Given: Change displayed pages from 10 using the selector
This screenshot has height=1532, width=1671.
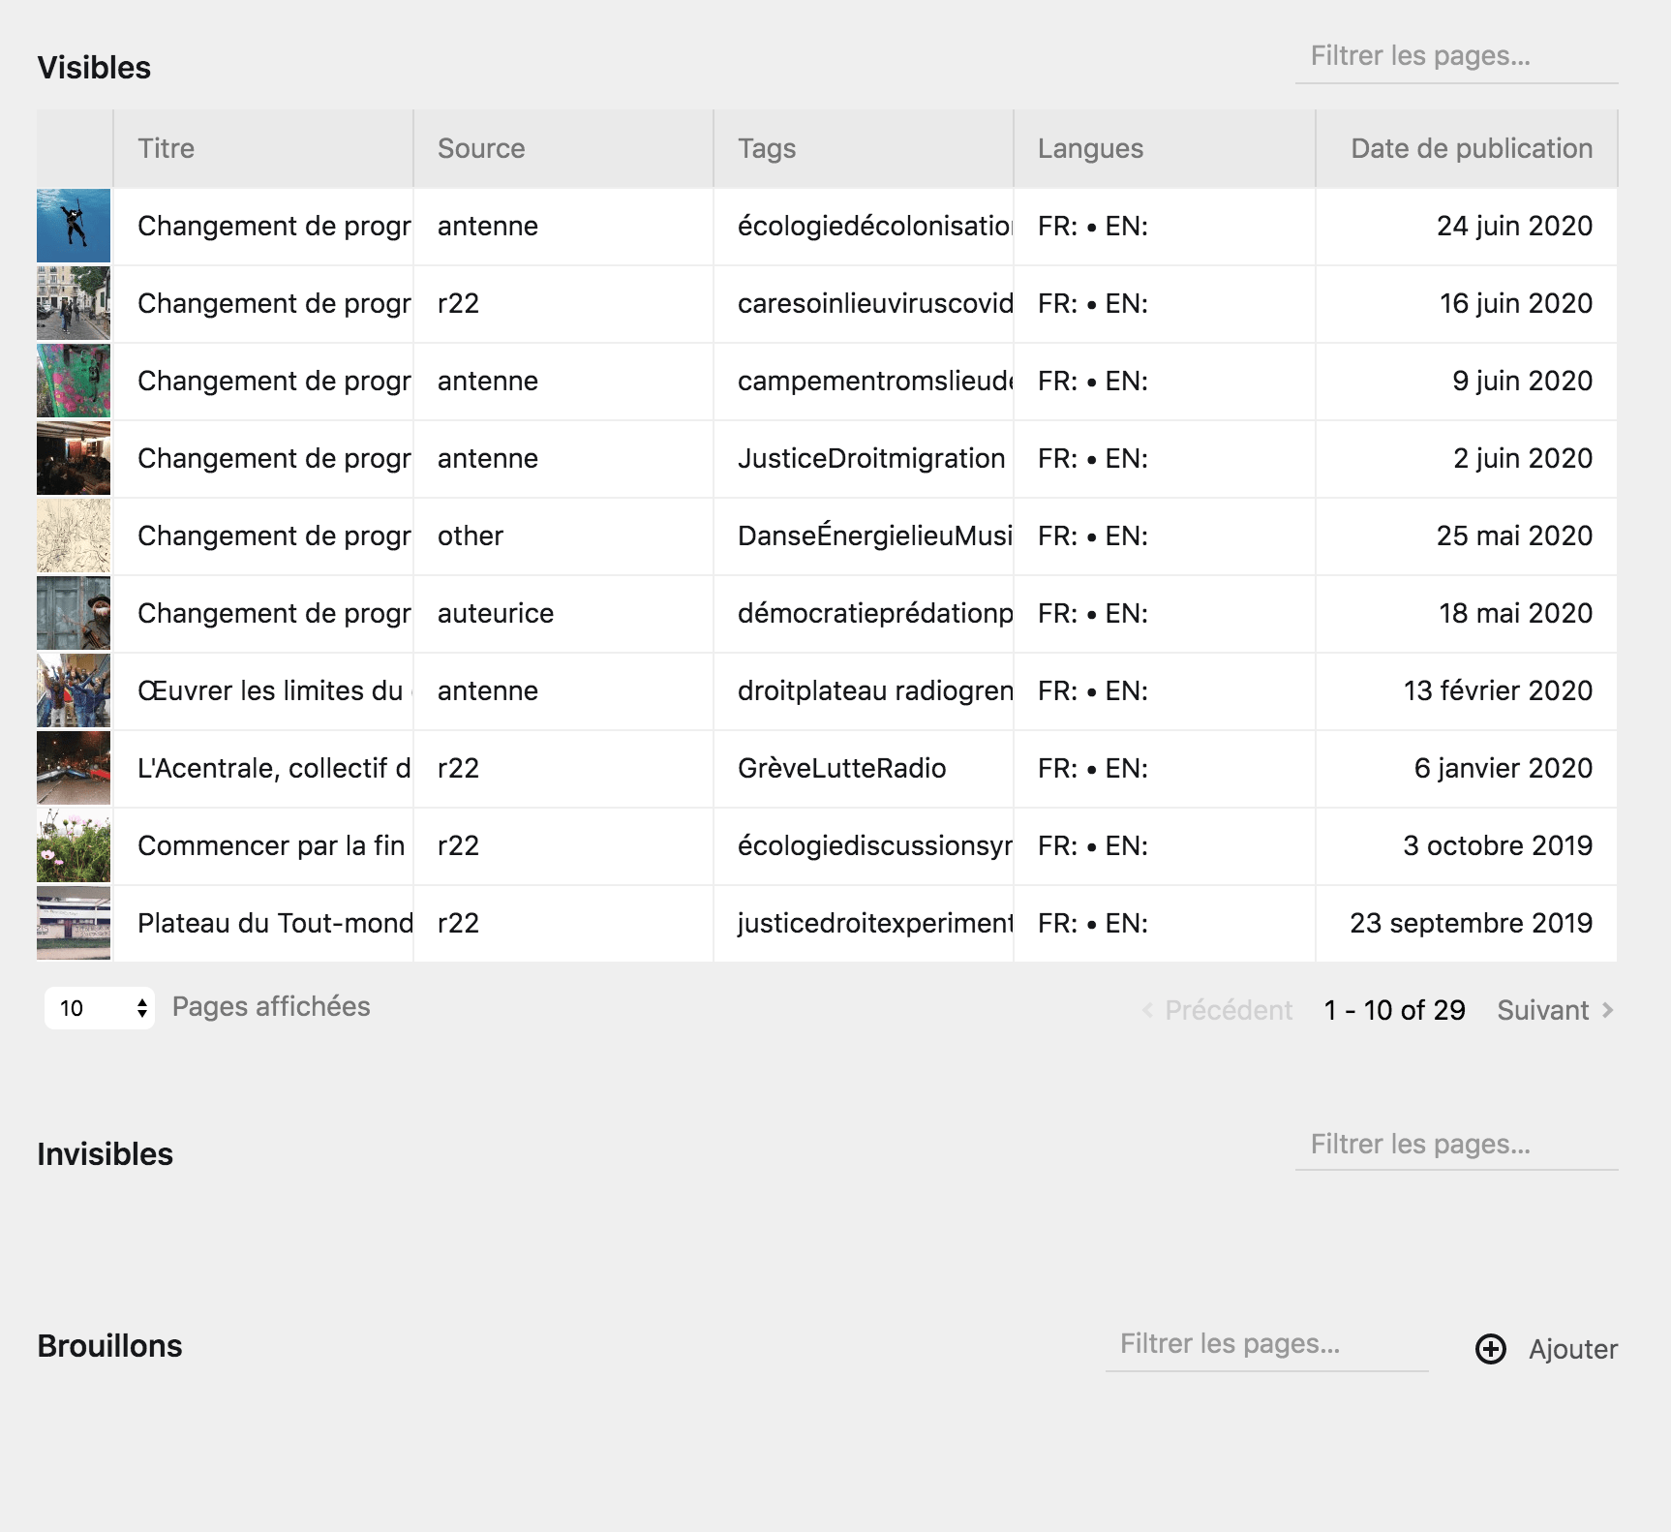Looking at the screenshot, I should coord(97,1007).
